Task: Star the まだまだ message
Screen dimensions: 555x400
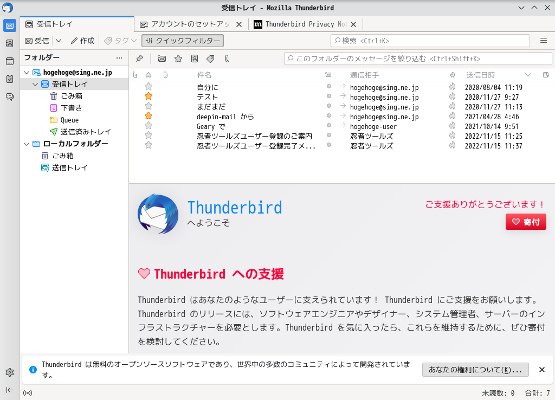Action: coord(149,106)
